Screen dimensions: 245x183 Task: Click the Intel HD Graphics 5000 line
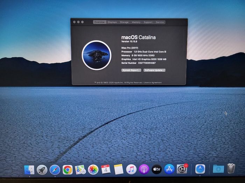tap(144, 59)
